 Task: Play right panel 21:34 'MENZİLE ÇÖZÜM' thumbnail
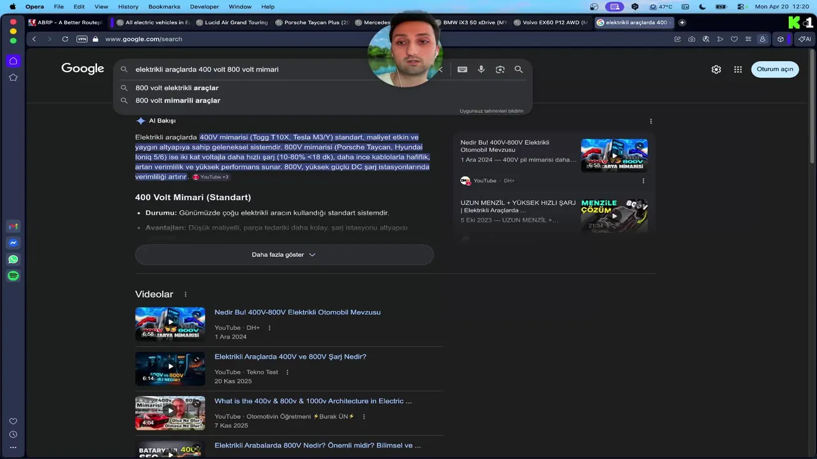coord(614,215)
